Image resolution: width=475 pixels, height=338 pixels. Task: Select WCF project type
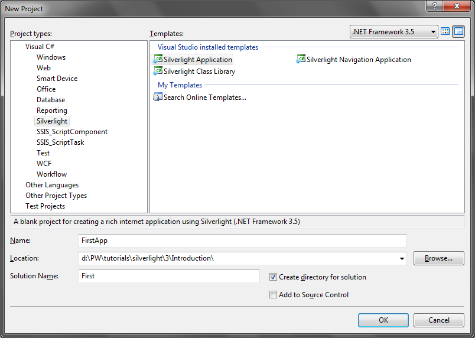(x=44, y=164)
